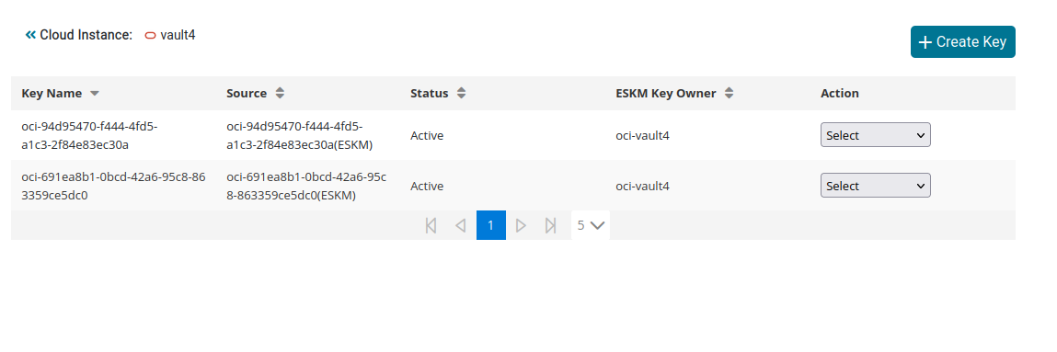Image resolution: width=1057 pixels, height=352 pixels.
Task: Click source cell oci-94d95470 (ESKM)
Action: (299, 135)
